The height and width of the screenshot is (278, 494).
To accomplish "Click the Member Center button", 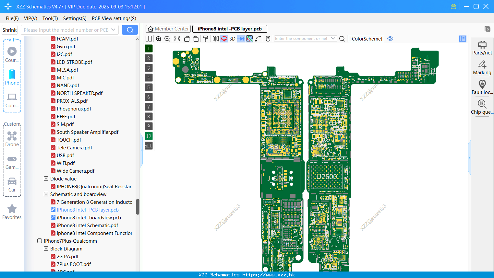I will 168,29.
